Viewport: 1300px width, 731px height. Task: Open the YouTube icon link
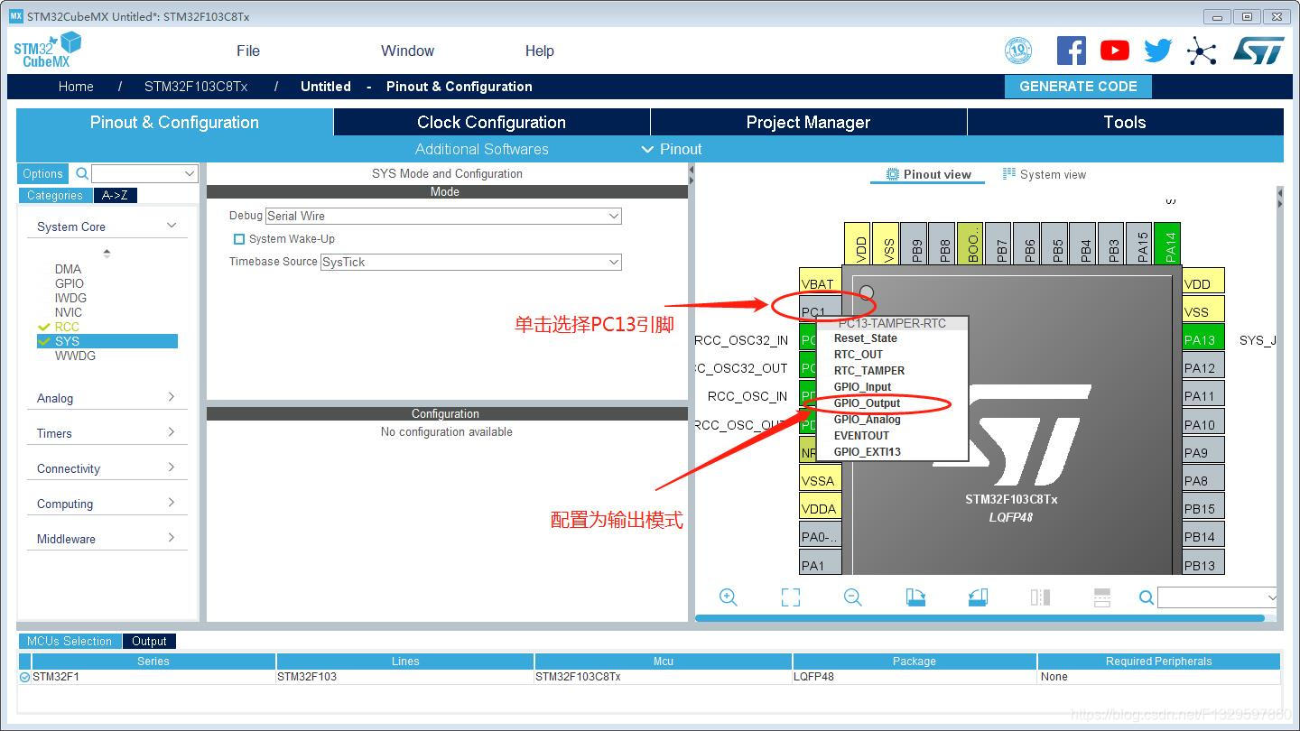click(1114, 51)
